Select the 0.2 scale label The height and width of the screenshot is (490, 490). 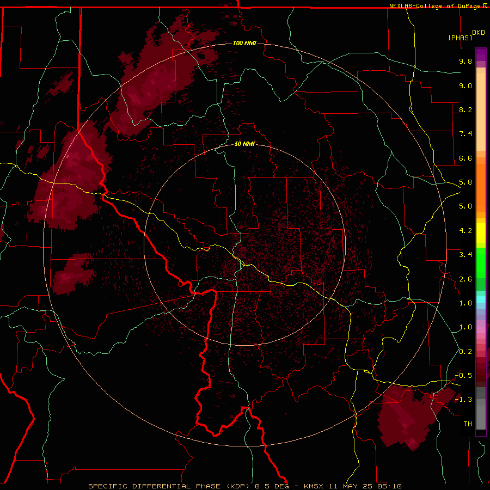click(465, 352)
